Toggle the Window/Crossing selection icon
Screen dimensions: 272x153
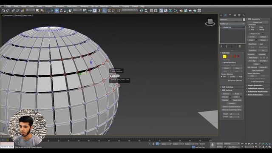pyautogui.click(x=51, y=11)
